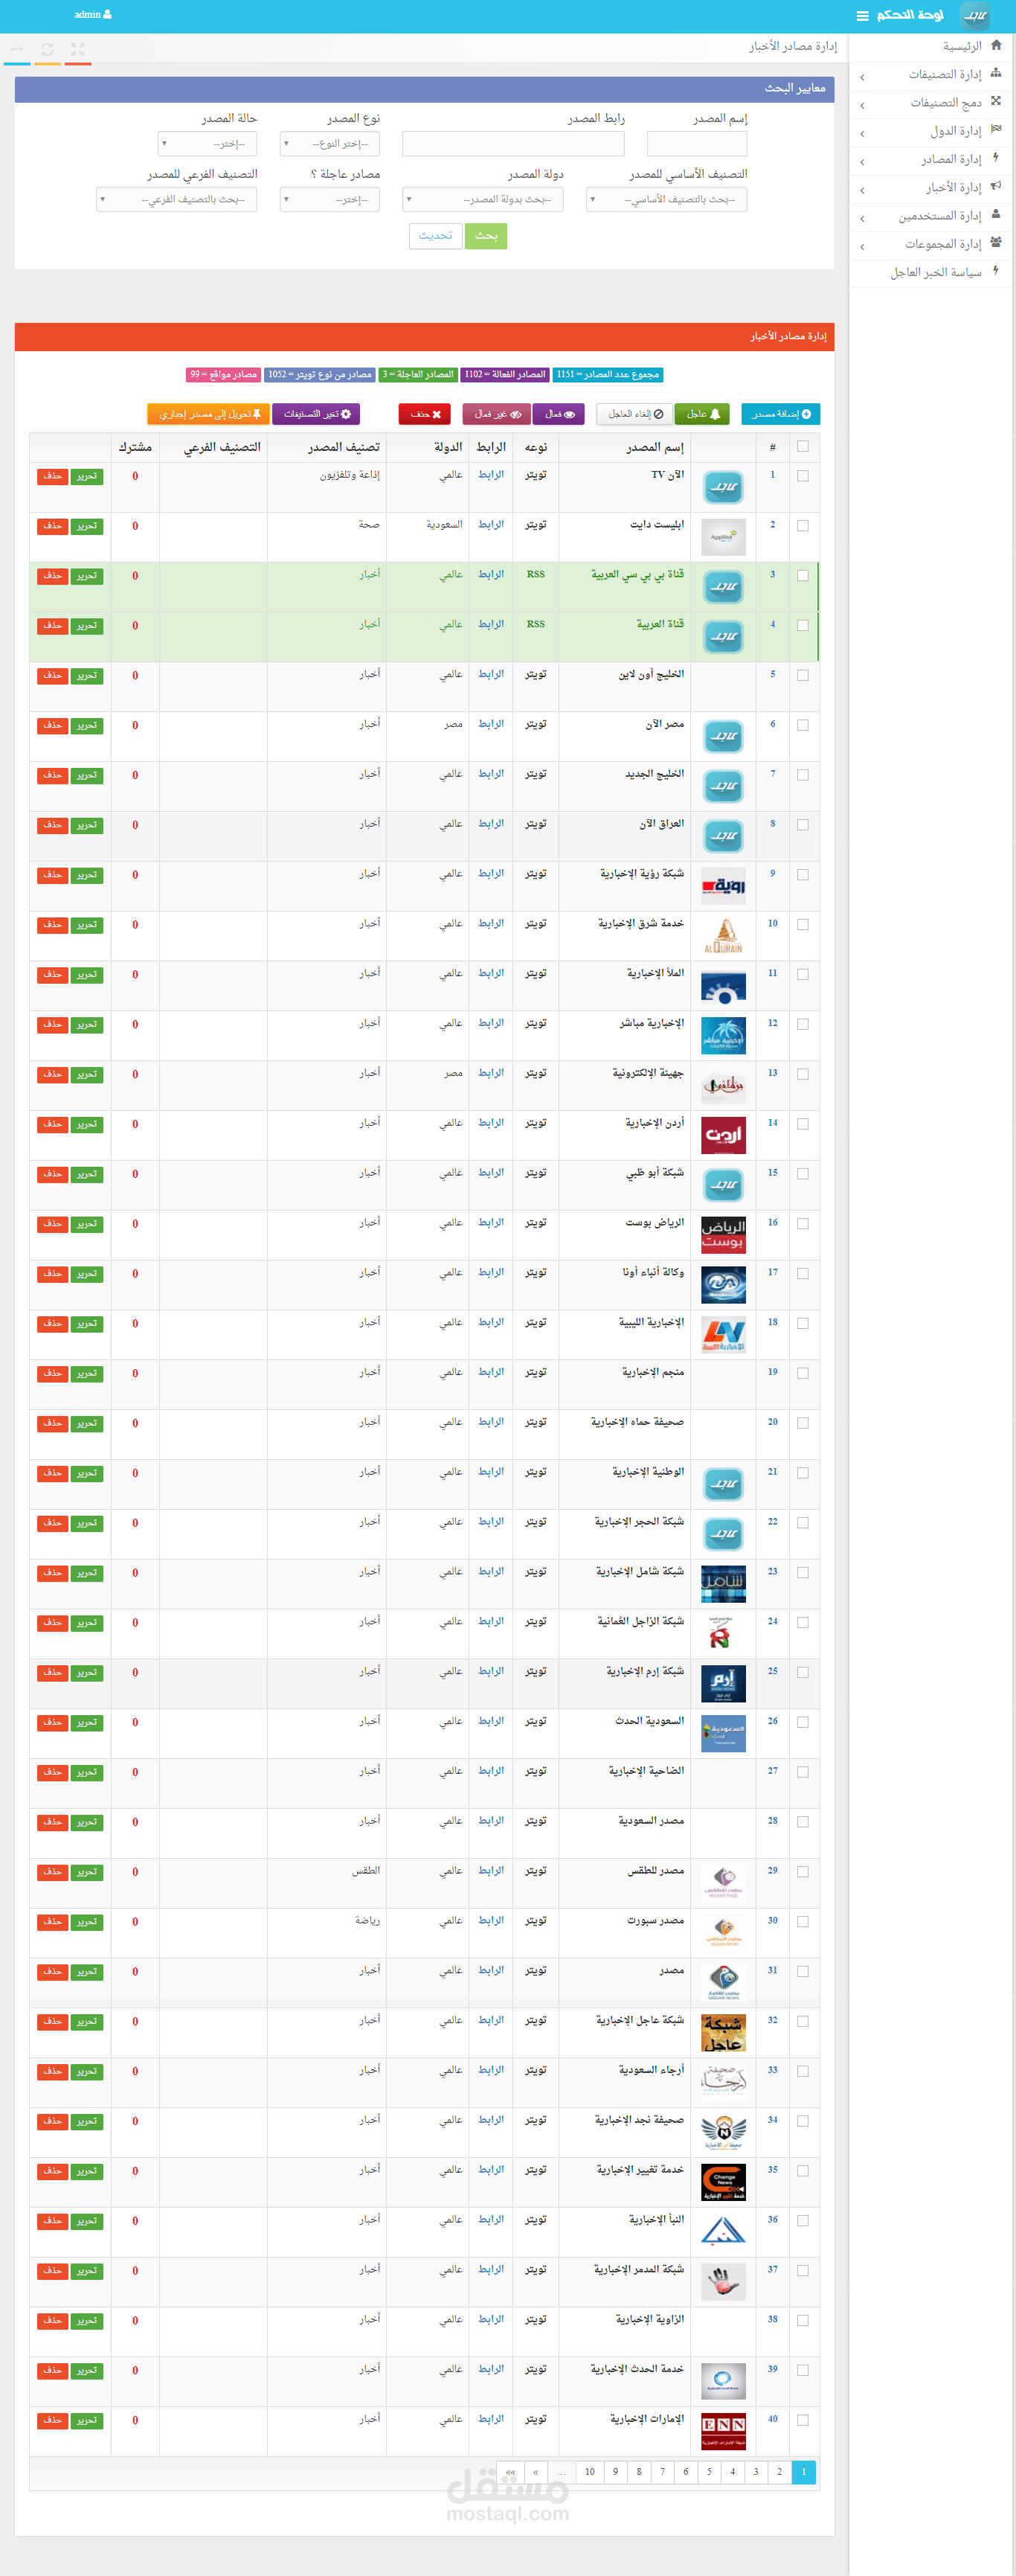Click the green بحث search button
The height and width of the screenshot is (2576, 1016).
(x=486, y=236)
